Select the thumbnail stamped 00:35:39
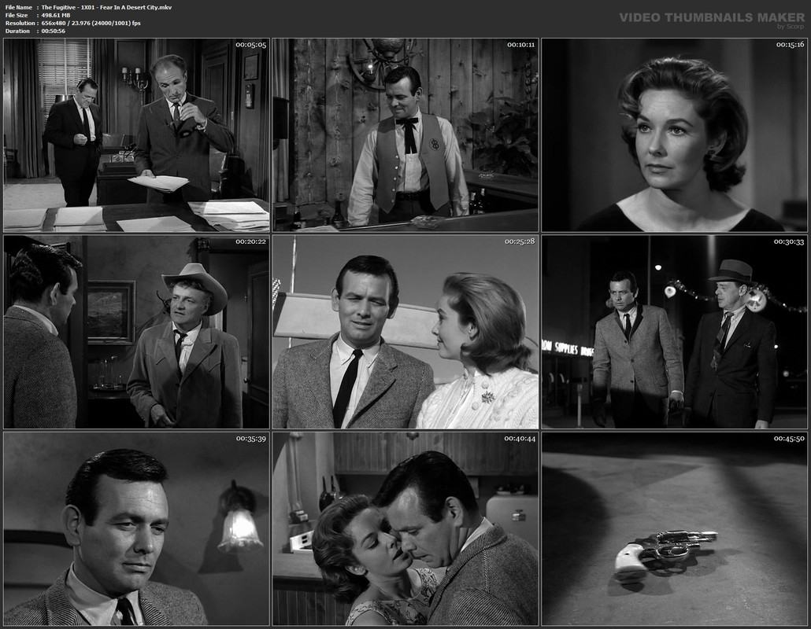 click(136, 529)
